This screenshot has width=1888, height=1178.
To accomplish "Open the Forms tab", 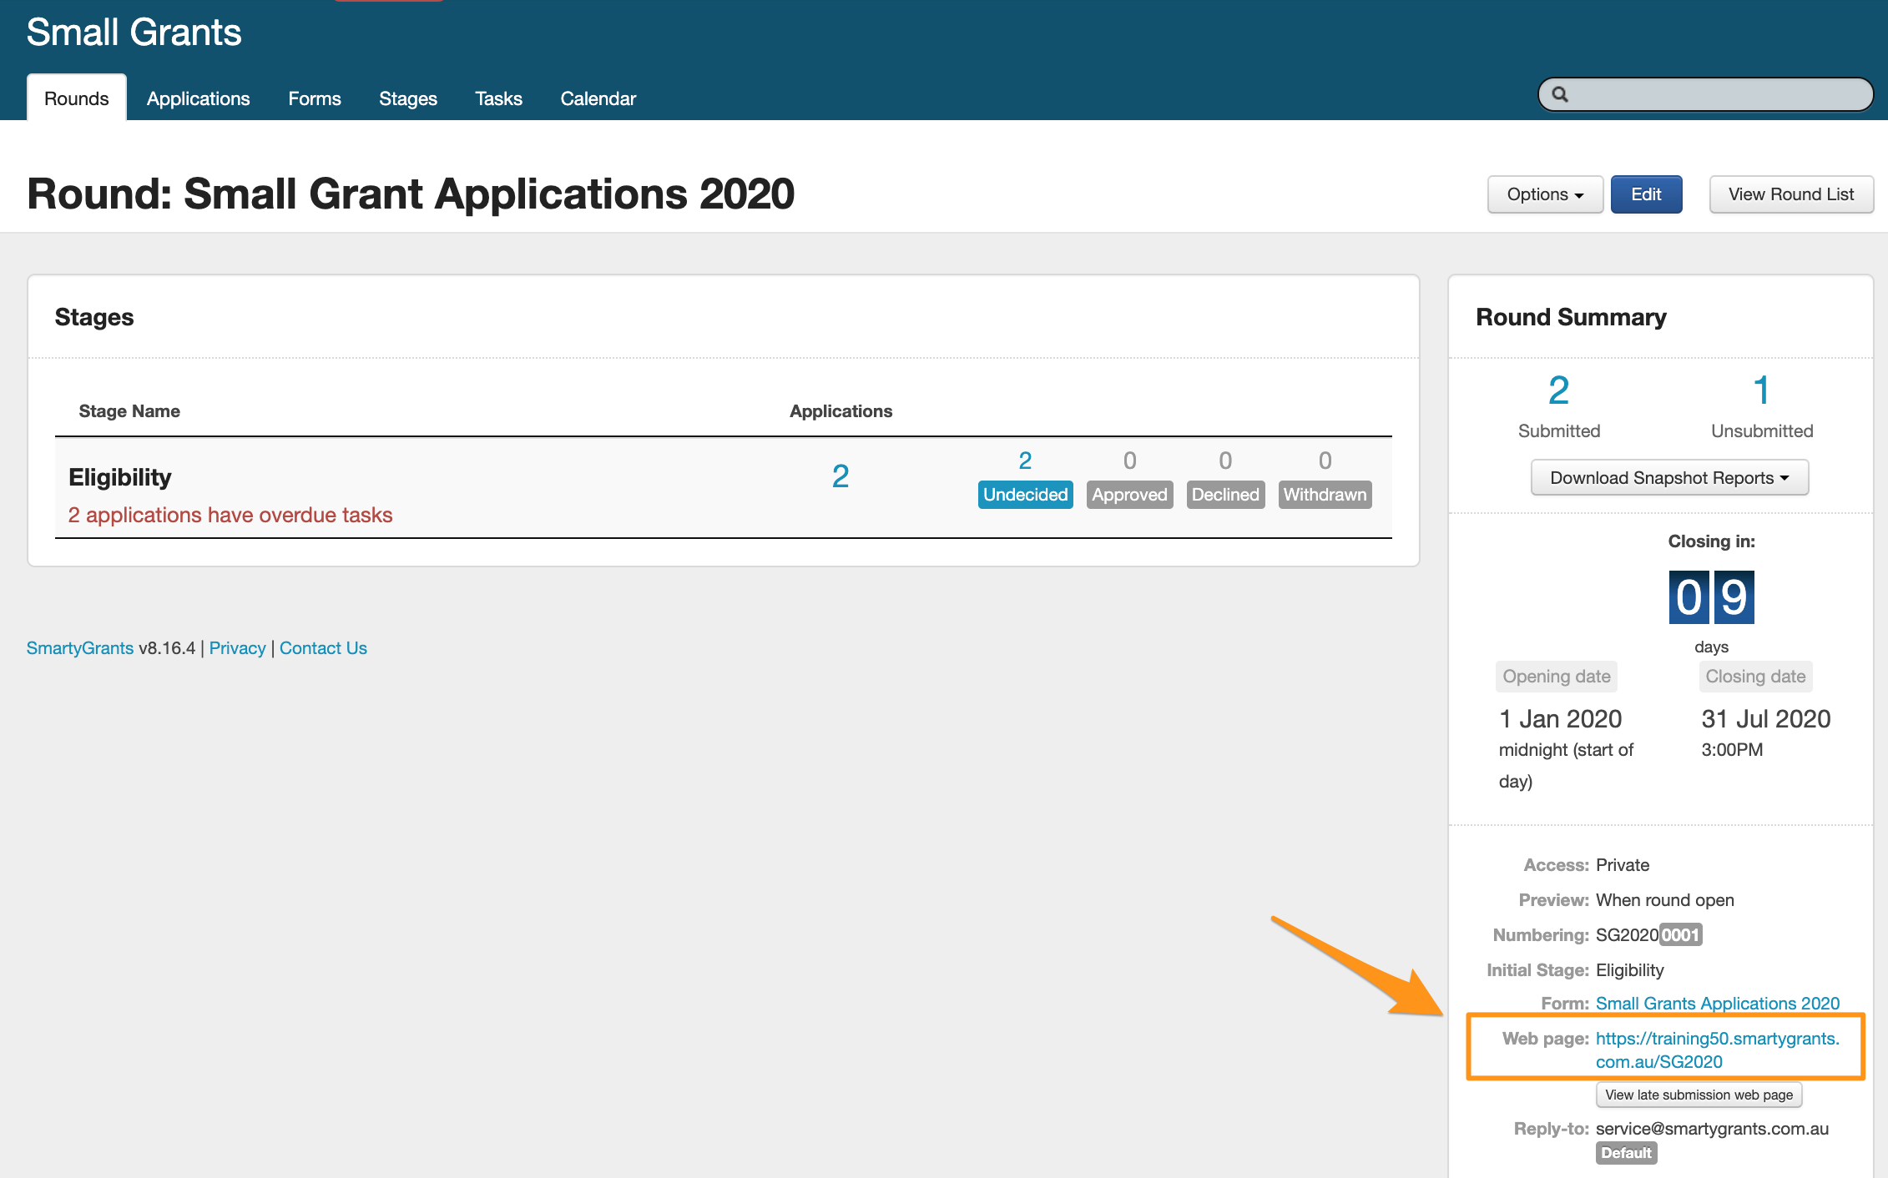I will click(x=314, y=98).
